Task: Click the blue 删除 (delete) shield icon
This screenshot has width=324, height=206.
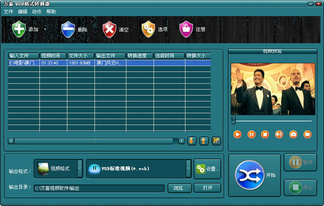Action: [68, 29]
